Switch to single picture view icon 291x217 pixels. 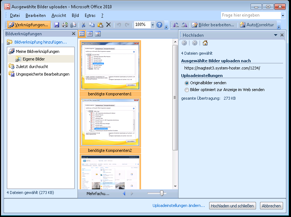coord(98,34)
